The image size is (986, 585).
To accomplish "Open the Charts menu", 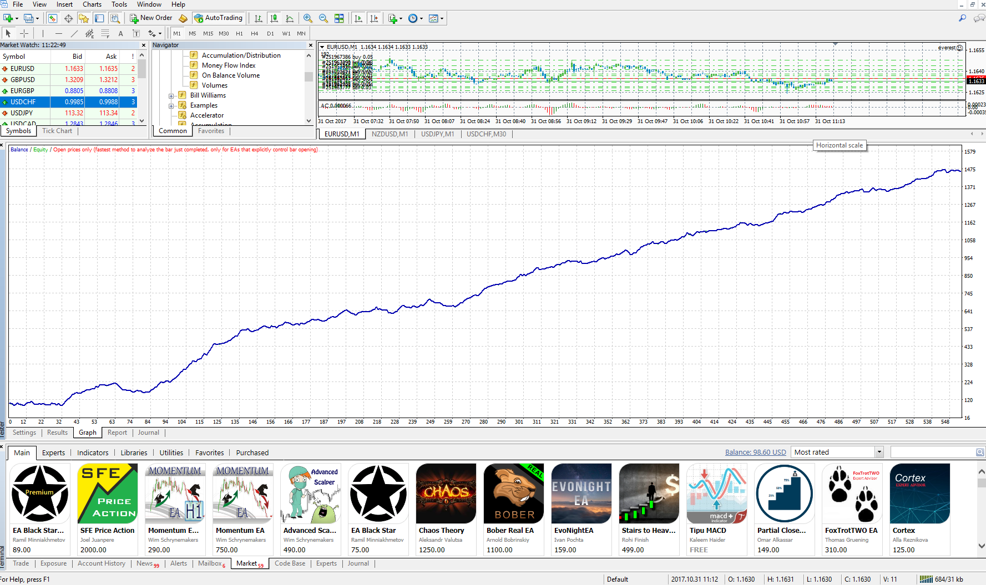I will pyautogui.click(x=92, y=4).
